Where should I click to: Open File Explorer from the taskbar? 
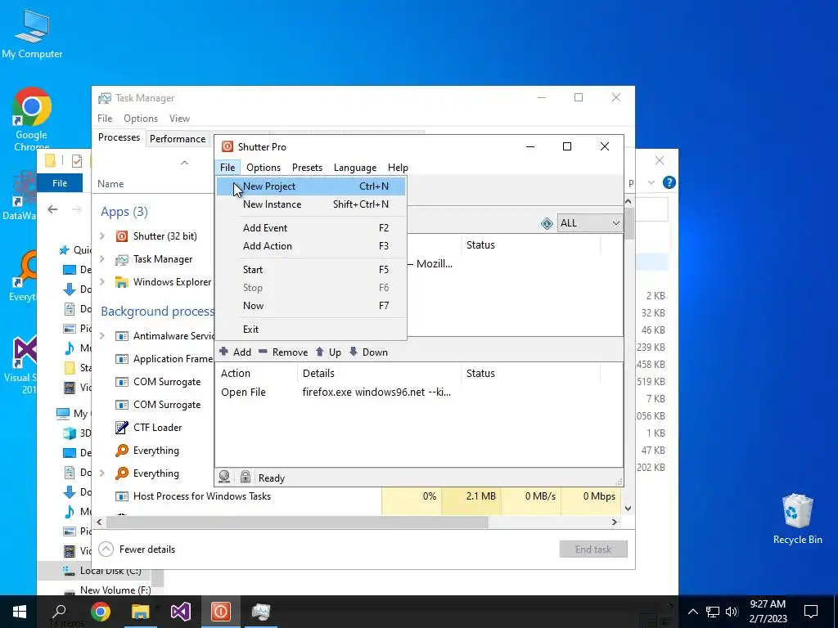140,612
